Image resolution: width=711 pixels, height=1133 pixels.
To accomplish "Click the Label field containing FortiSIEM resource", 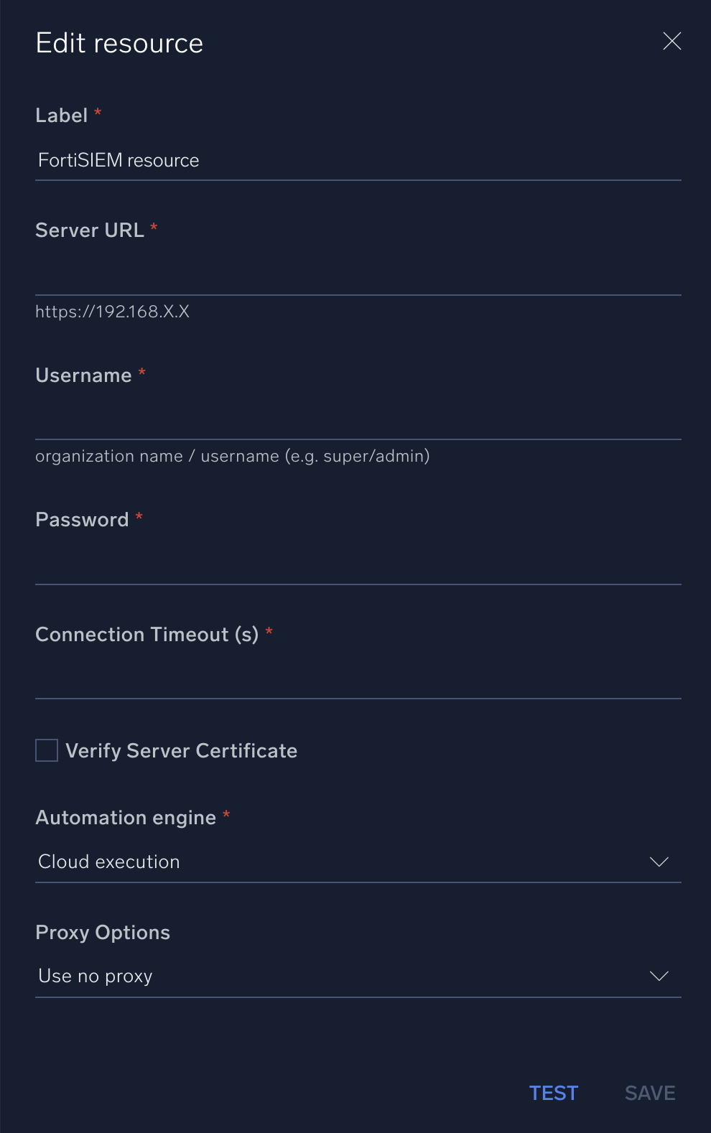I will click(x=358, y=160).
